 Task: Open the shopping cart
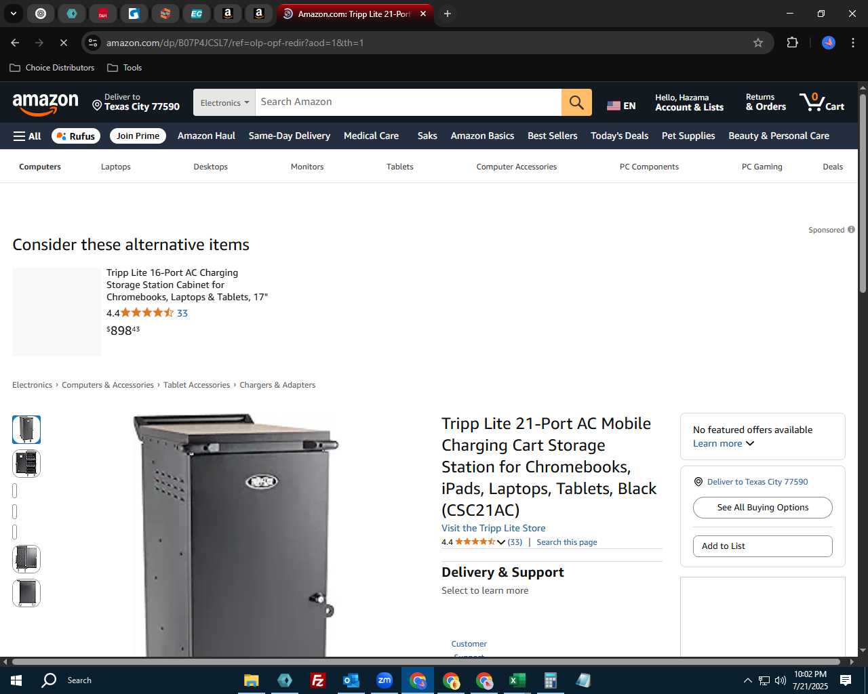point(822,102)
